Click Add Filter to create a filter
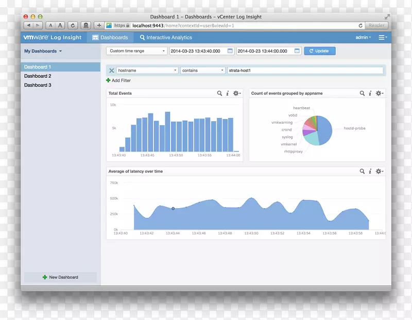The height and width of the screenshot is (320, 412). [122, 80]
